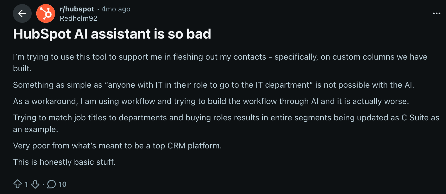Open the three-dot post options menu

pos(436,13)
